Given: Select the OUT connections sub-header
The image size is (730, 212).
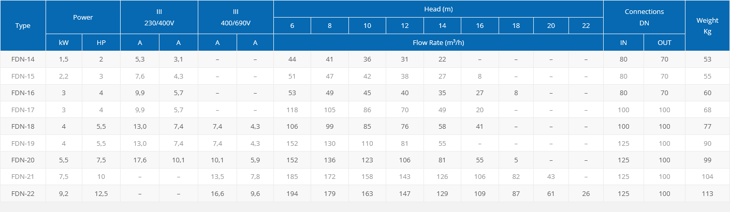Looking at the screenshot, I should click(664, 42).
